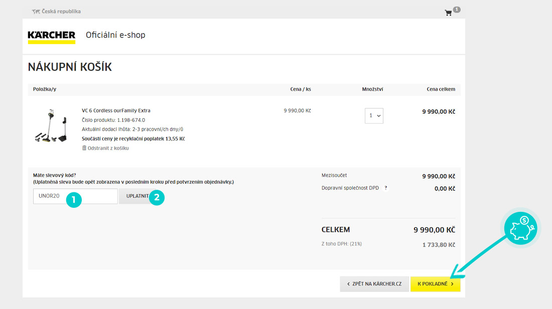Select the Odstranit z košíku link text
Image resolution: width=552 pixels, height=309 pixels.
108,148
